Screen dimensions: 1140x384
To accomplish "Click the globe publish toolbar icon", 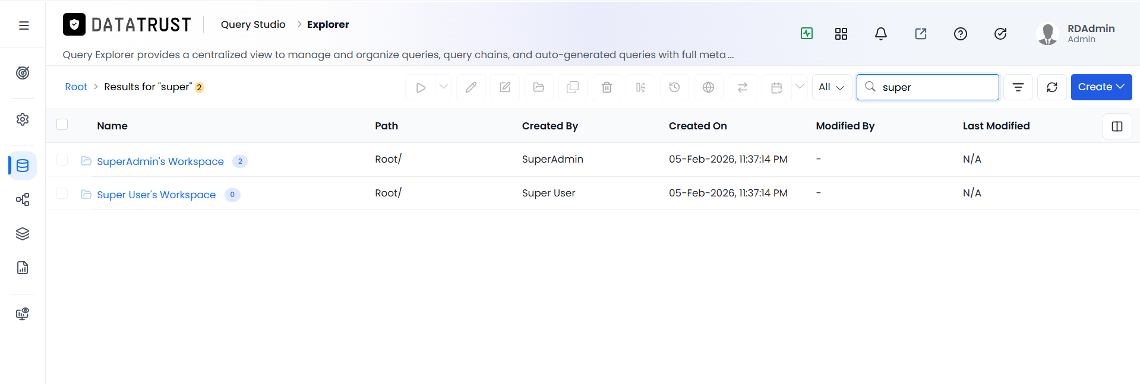I will [x=708, y=87].
